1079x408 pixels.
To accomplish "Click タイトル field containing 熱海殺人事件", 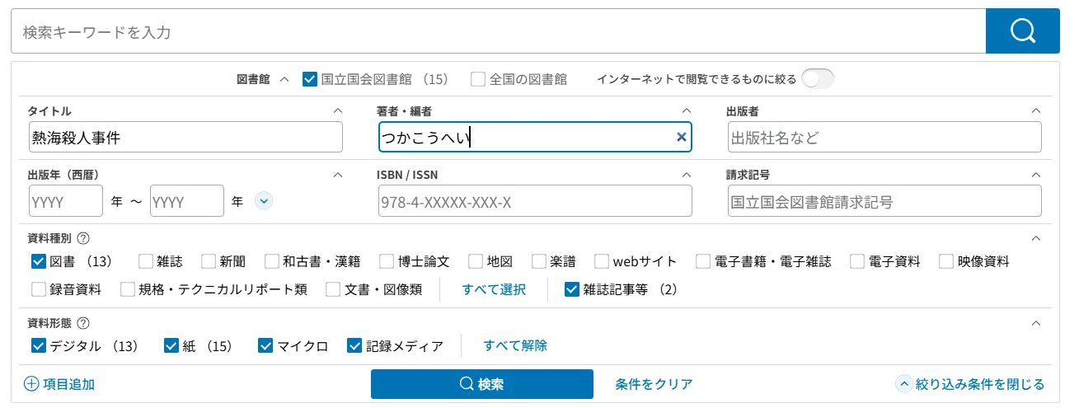I will [x=185, y=138].
